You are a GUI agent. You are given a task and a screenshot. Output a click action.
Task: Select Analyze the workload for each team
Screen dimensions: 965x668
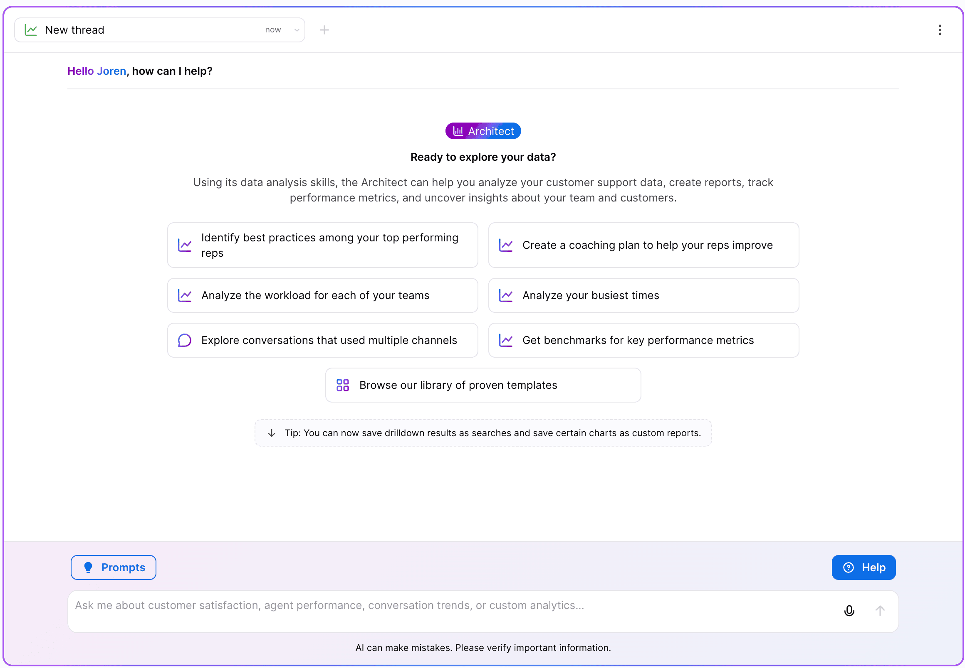322,295
